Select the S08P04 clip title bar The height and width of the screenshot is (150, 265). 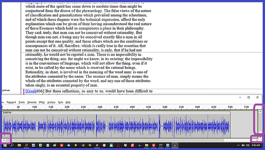116,112
